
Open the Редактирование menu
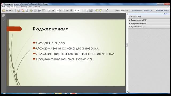[x=13, y=7]
